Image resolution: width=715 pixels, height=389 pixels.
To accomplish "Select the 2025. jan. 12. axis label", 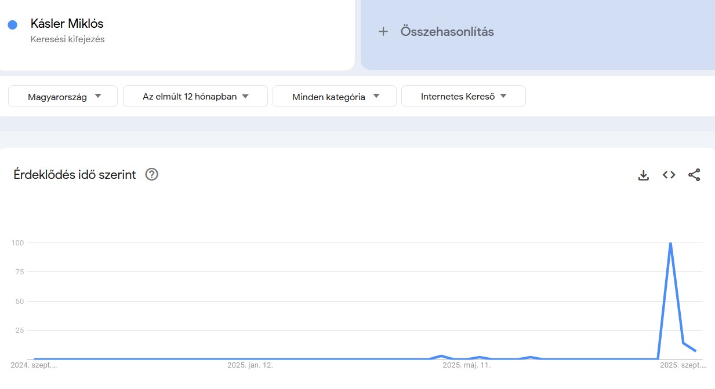I will pyautogui.click(x=251, y=365).
